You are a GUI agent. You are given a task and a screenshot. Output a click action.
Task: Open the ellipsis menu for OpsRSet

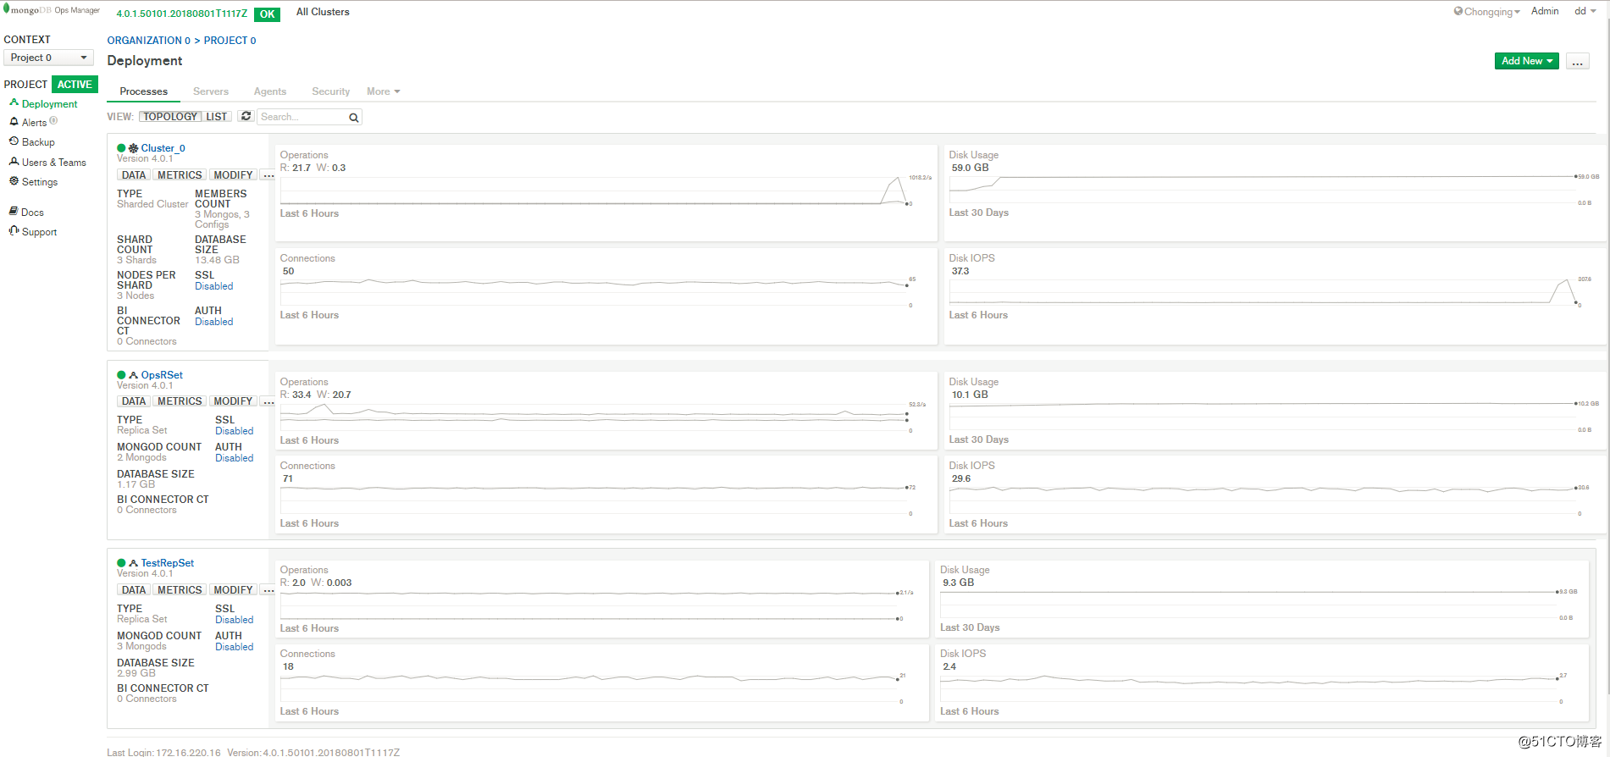click(x=268, y=401)
